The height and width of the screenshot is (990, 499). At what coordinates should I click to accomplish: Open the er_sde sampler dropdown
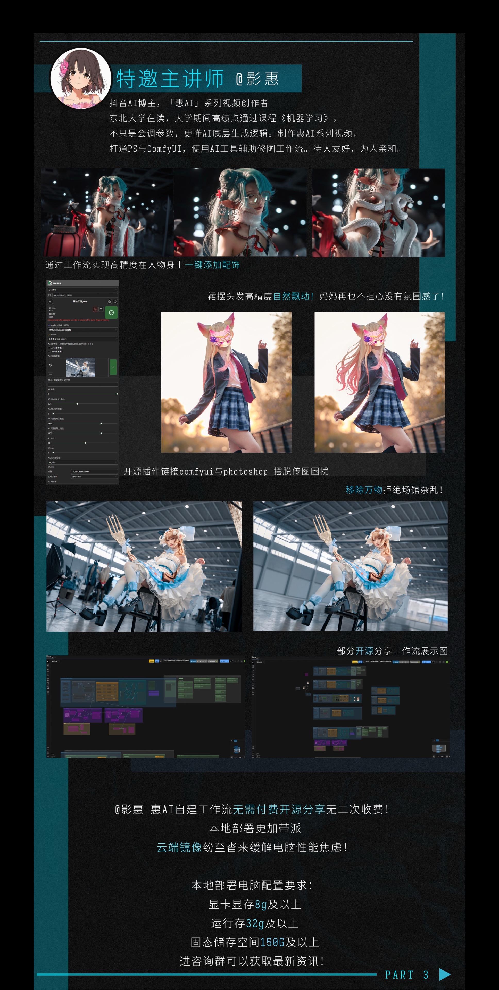tap(82, 462)
